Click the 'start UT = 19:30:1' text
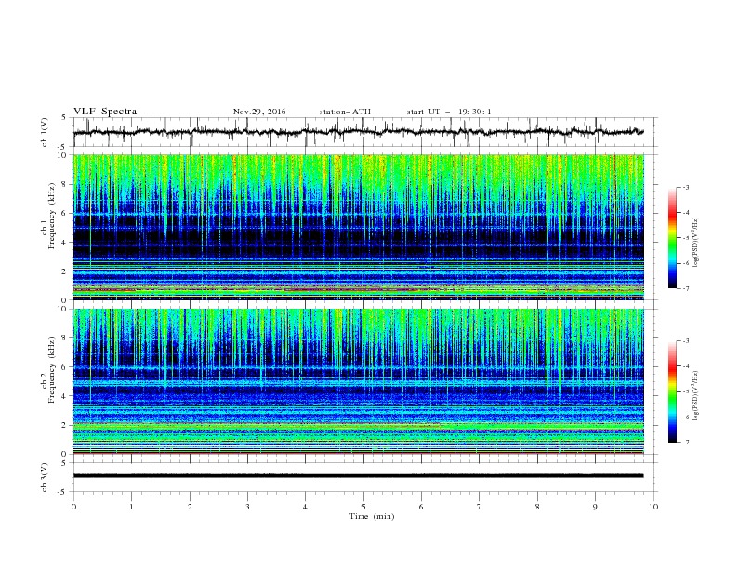 click(449, 112)
